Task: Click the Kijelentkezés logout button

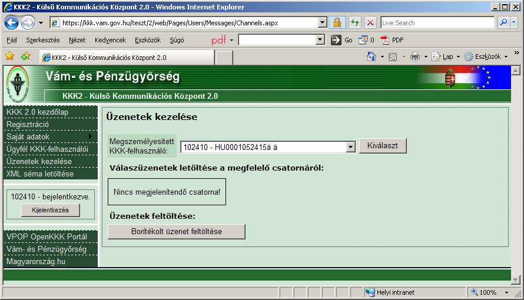Action: (x=51, y=210)
